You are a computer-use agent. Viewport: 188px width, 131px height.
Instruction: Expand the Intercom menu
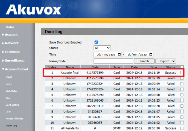11,52
